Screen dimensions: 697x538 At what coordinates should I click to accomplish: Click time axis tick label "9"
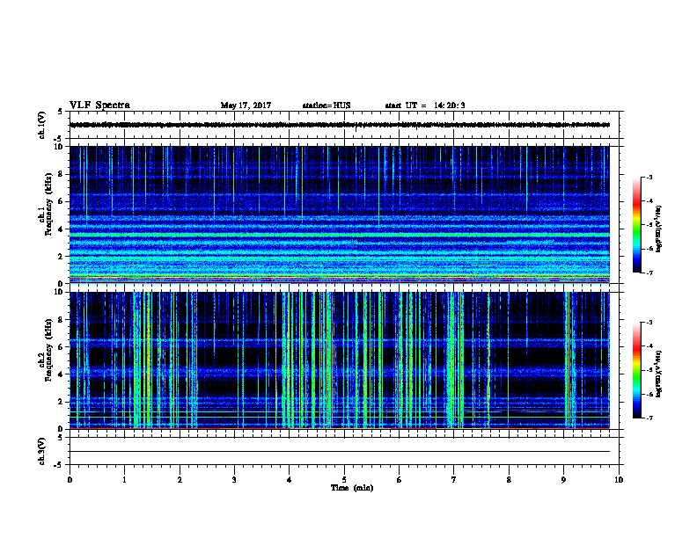tap(563, 479)
